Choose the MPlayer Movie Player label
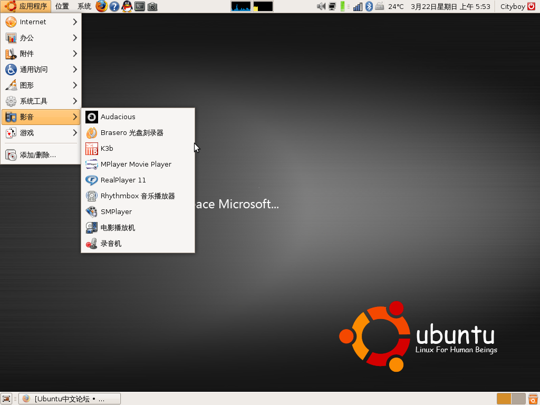This screenshot has height=405, width=540. pyautogui.click(x=136, y=165)
